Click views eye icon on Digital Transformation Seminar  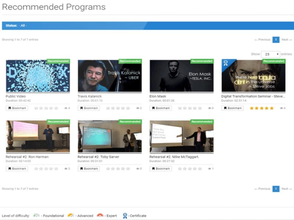coord(282,108)
